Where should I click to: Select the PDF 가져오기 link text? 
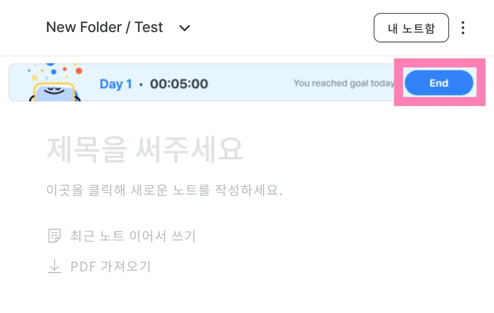click(110, 267)
